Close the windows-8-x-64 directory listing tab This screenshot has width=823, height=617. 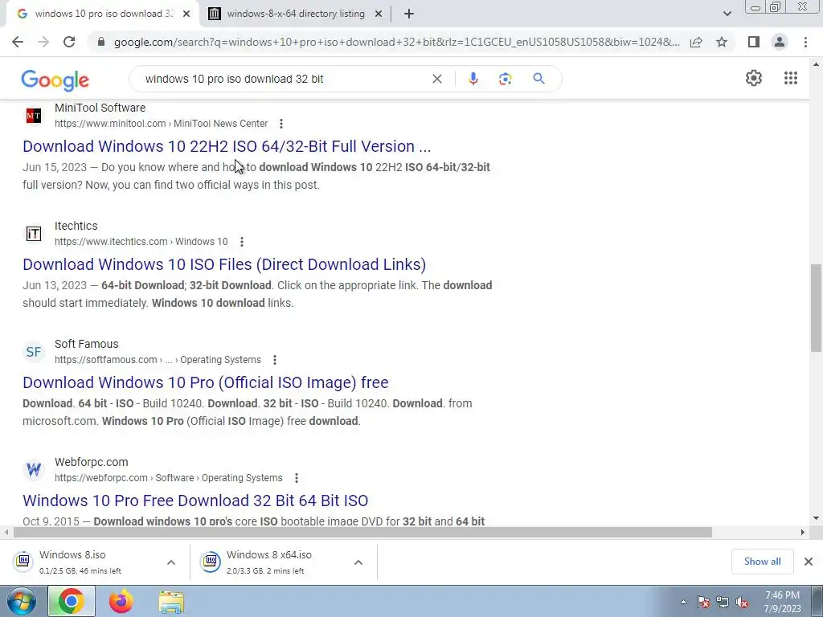tap(378, 14)
